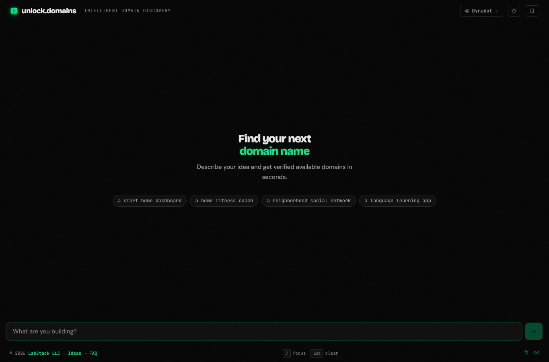Click the green unlock.domains logo icon
Viewport: 549px width, 362px height.
pos(14,11)
